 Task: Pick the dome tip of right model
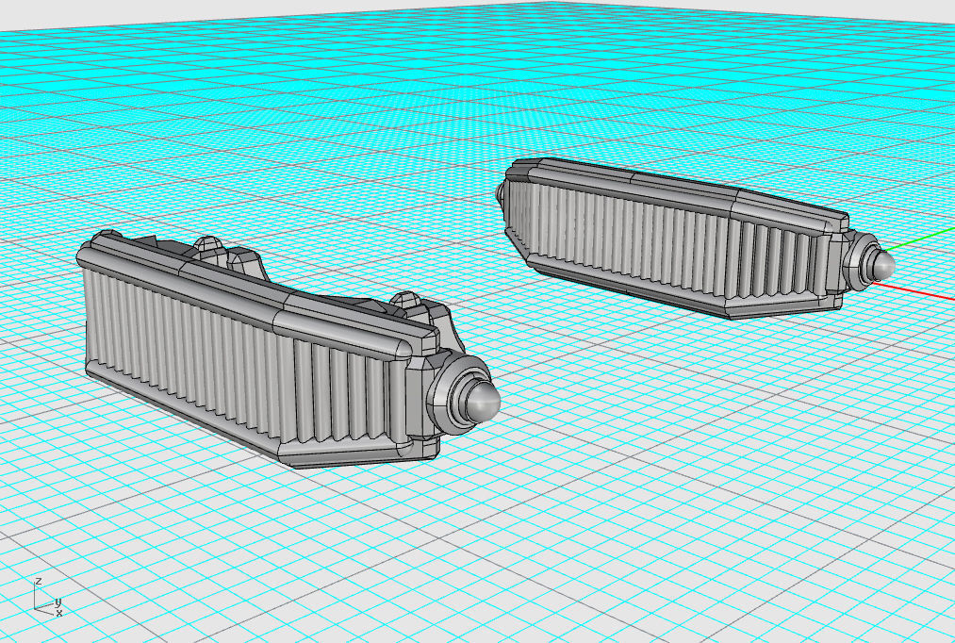pyautogui.click(x=883, y=264)
